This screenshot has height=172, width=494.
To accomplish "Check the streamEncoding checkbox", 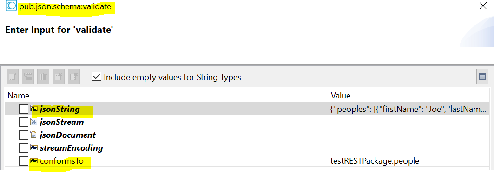I will pos(24,148).
